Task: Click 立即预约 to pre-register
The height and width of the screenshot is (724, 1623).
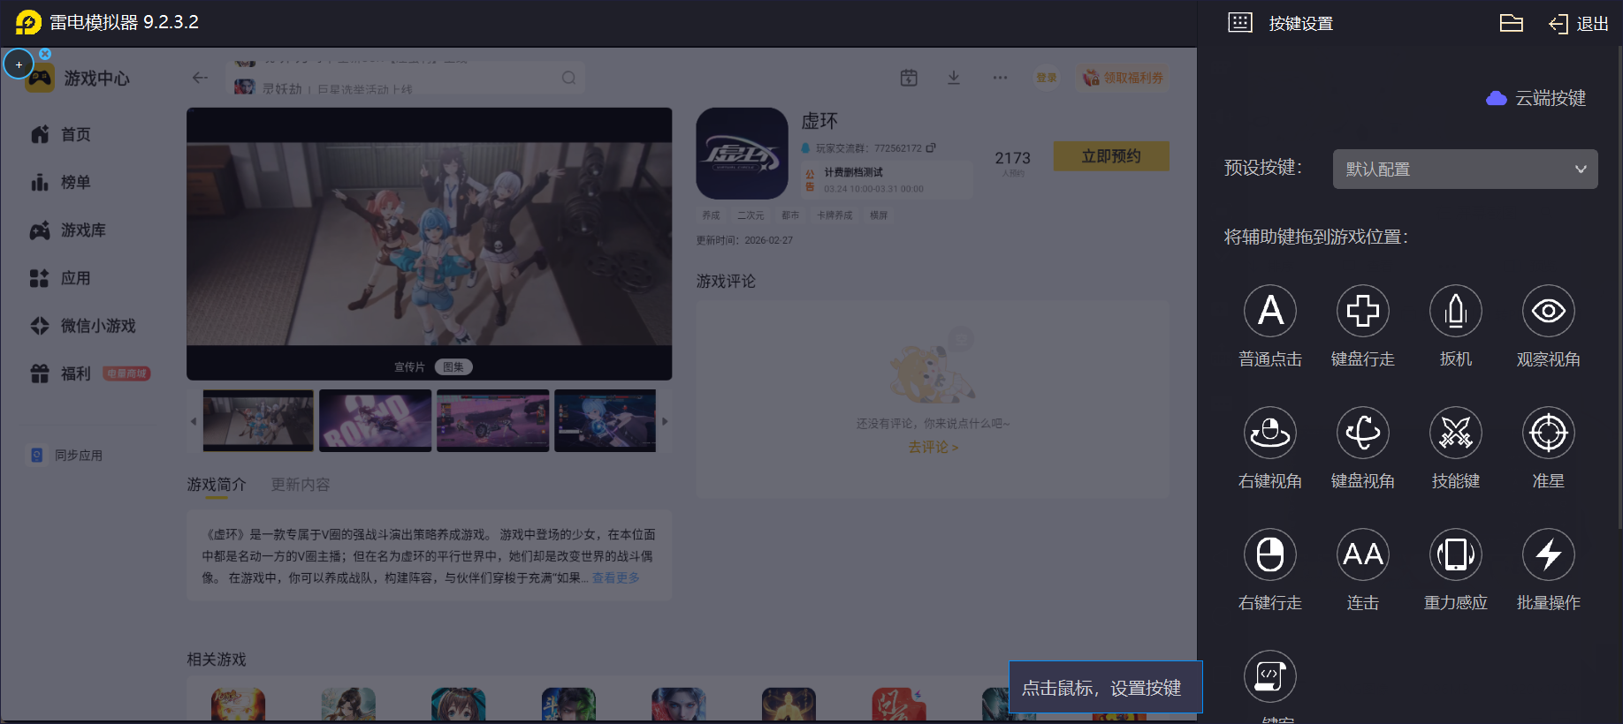Action: 1111,156
